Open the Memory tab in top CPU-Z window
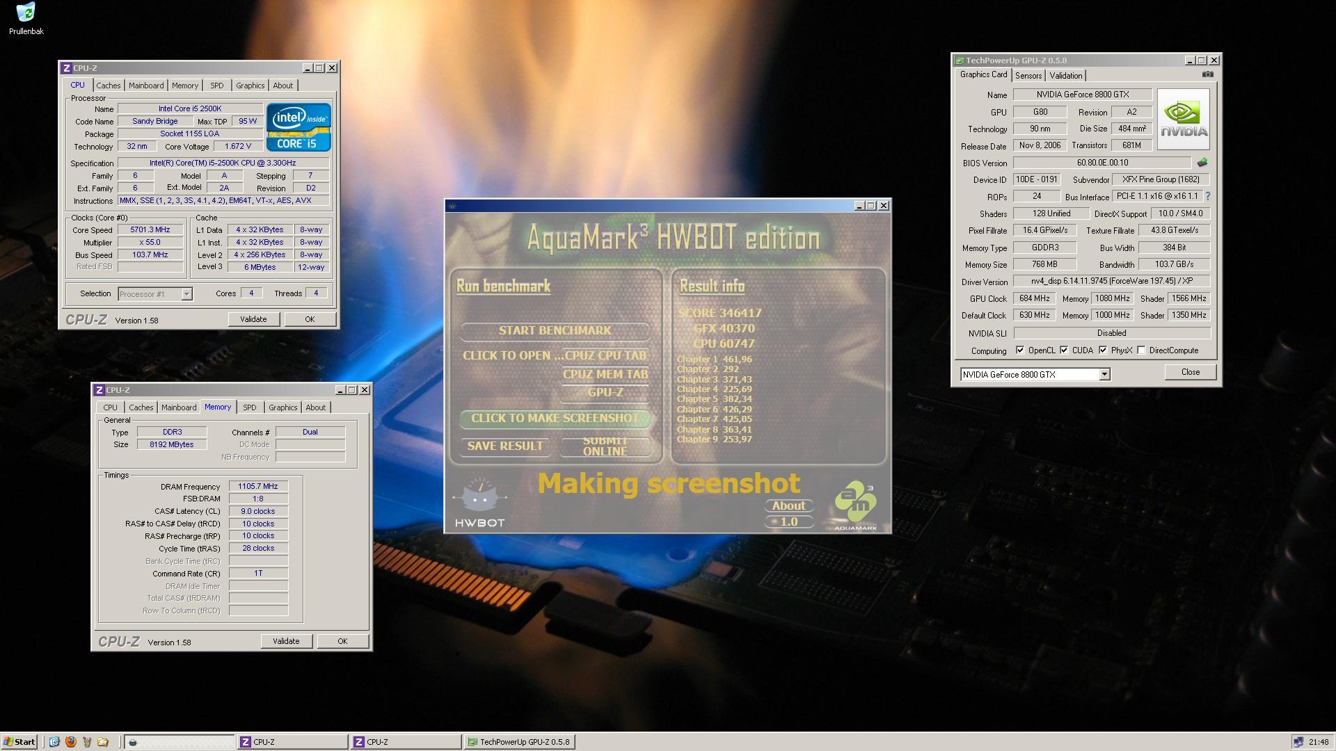 click(x=185, y=86)
